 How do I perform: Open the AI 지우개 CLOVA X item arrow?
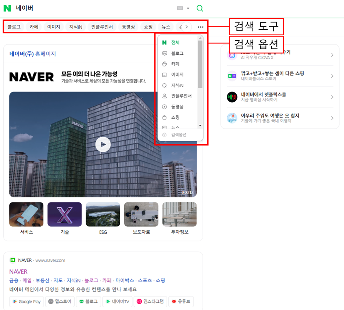pyautogui.click(x=332, y=55)
